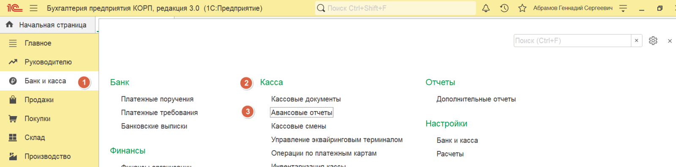Open the Производство section
The width and height of the screenshot is (676, 167).
[49, 156]
